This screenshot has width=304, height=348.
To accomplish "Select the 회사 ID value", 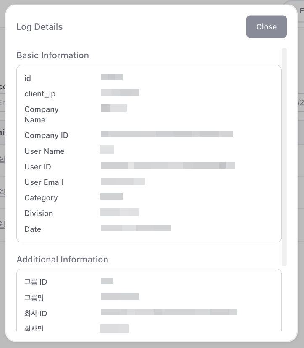I will pos(168,312).
